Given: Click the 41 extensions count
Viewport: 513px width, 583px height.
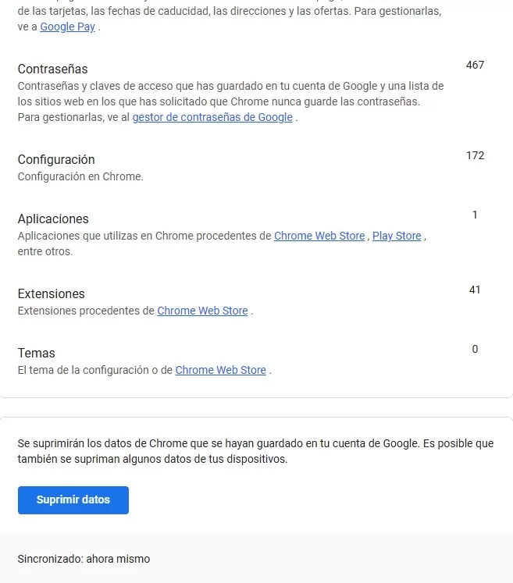Looking at the screenshot, I should 475,290.
